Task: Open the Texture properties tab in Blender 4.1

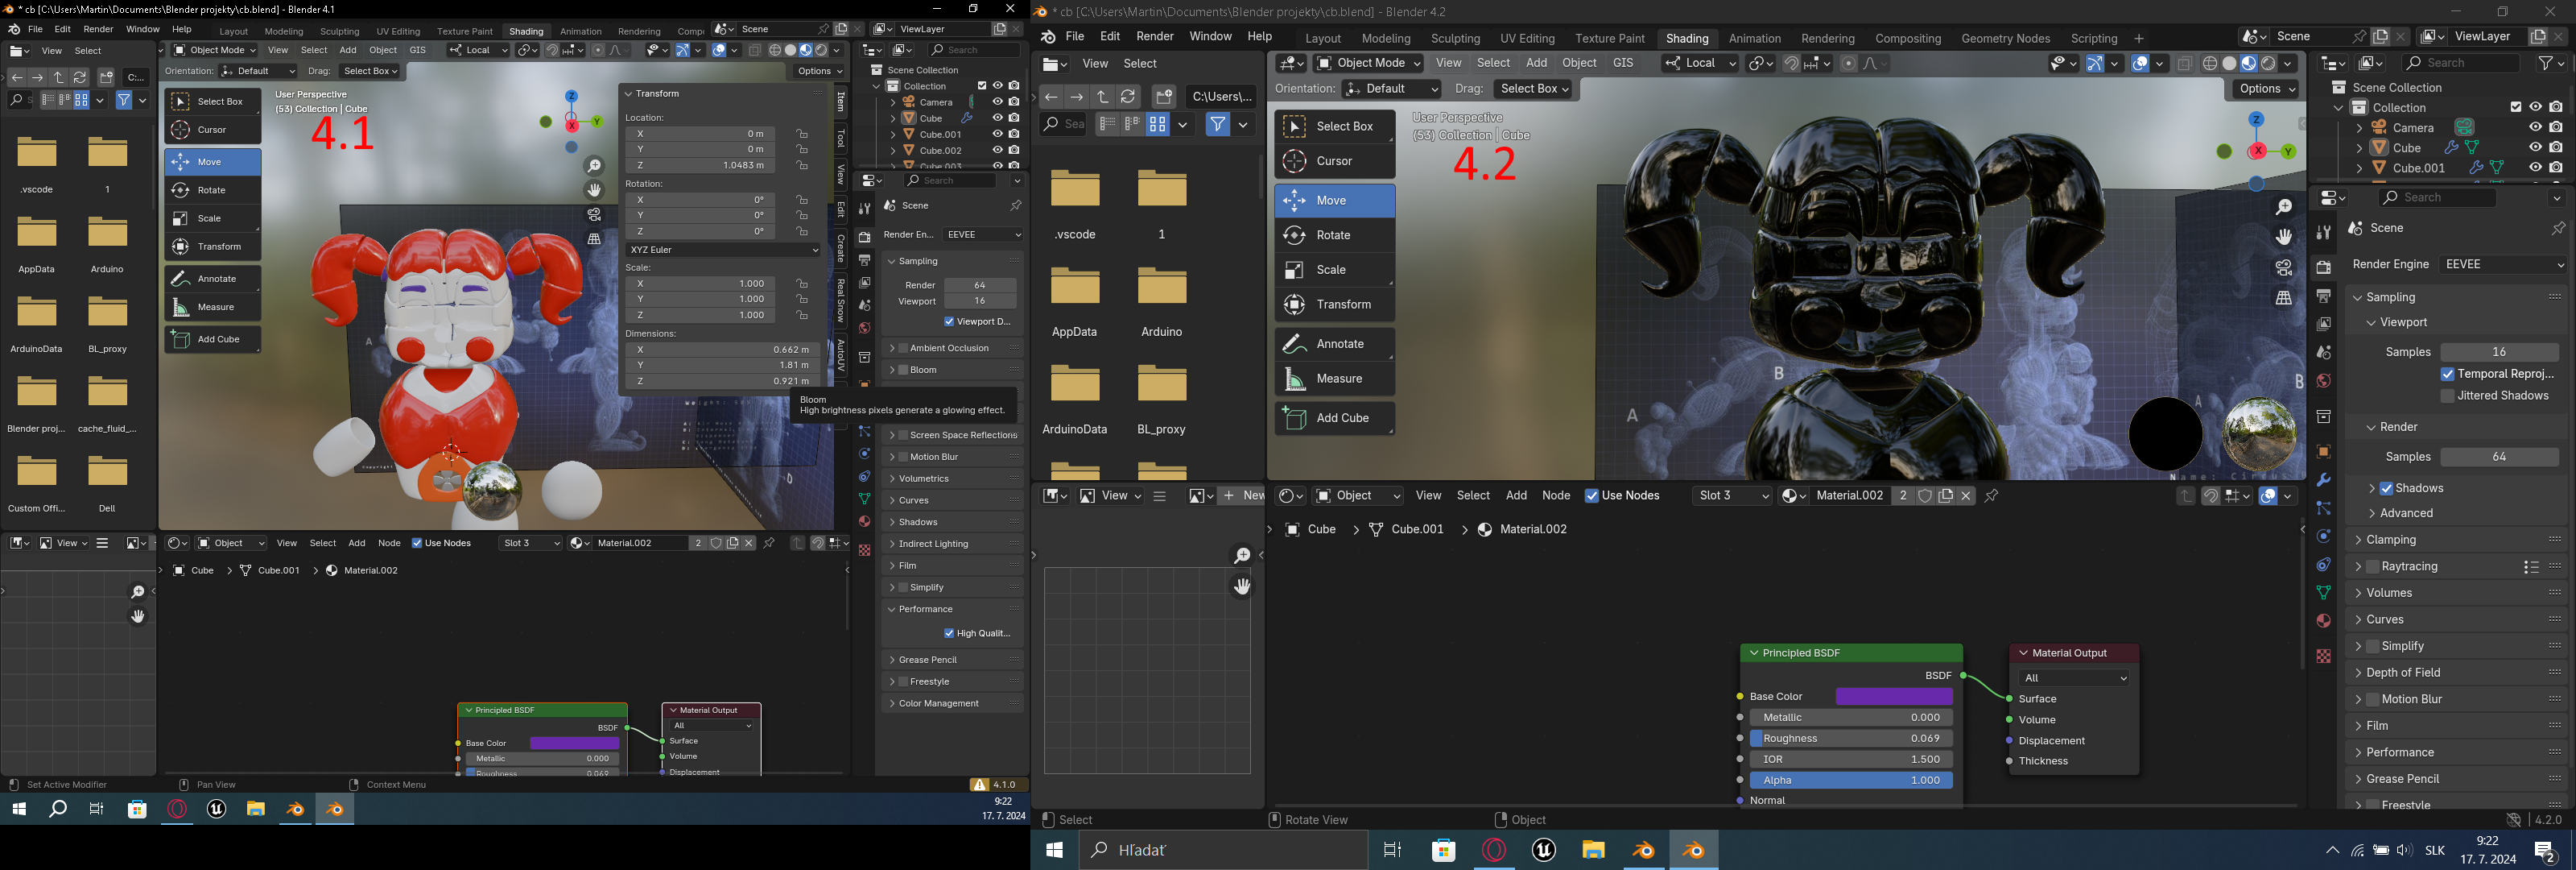Action: [864, 551]
